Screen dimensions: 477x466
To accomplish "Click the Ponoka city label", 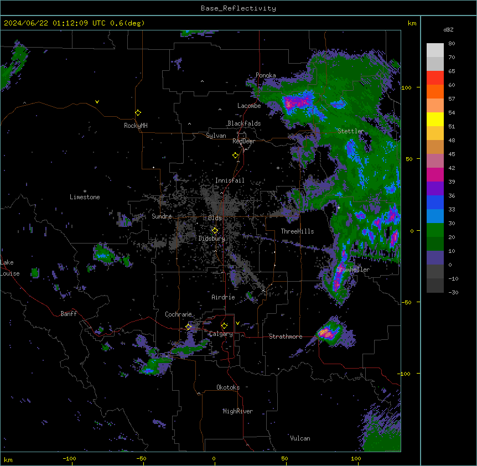I will (266, 75).
